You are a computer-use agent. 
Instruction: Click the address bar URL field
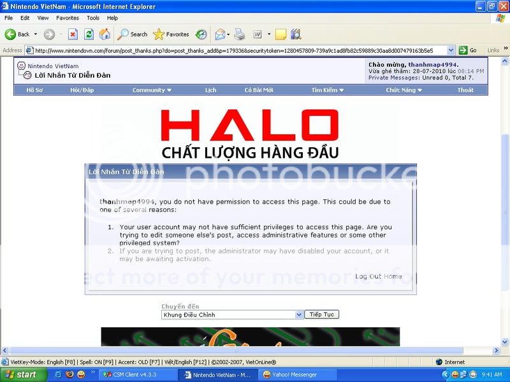coord(240,50)
